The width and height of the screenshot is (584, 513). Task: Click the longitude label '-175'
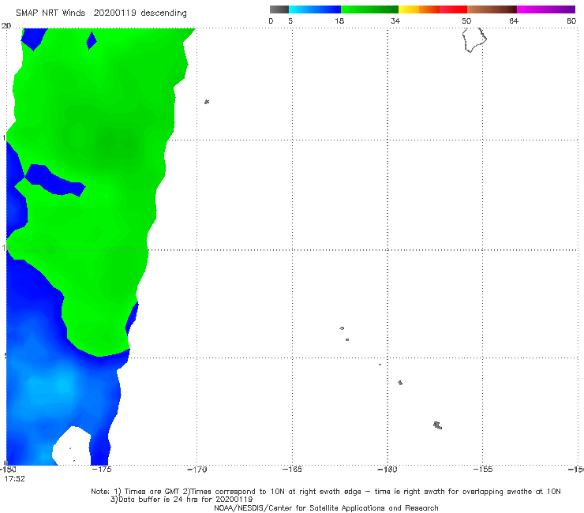[x=102, y=470]
